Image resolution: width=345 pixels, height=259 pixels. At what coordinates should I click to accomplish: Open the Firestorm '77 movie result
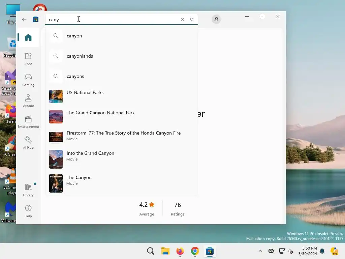[x=121, y=137]
